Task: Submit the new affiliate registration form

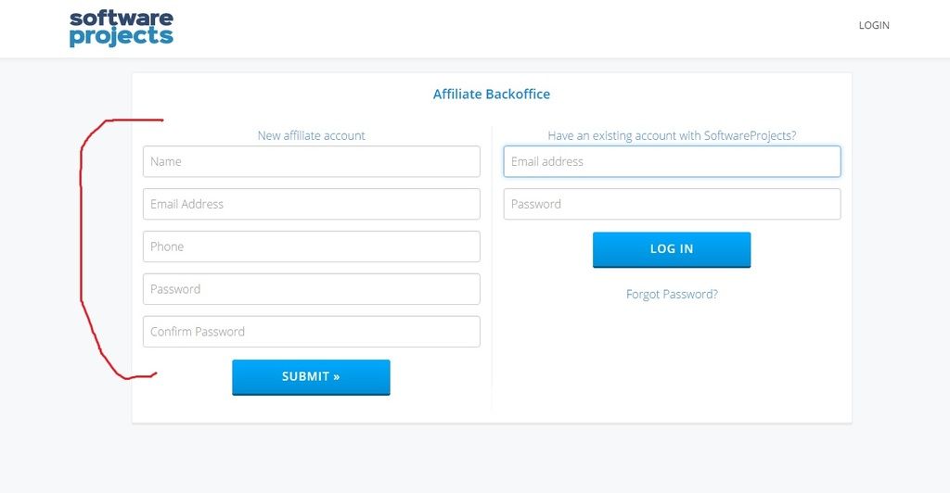Action: (311, 377)
